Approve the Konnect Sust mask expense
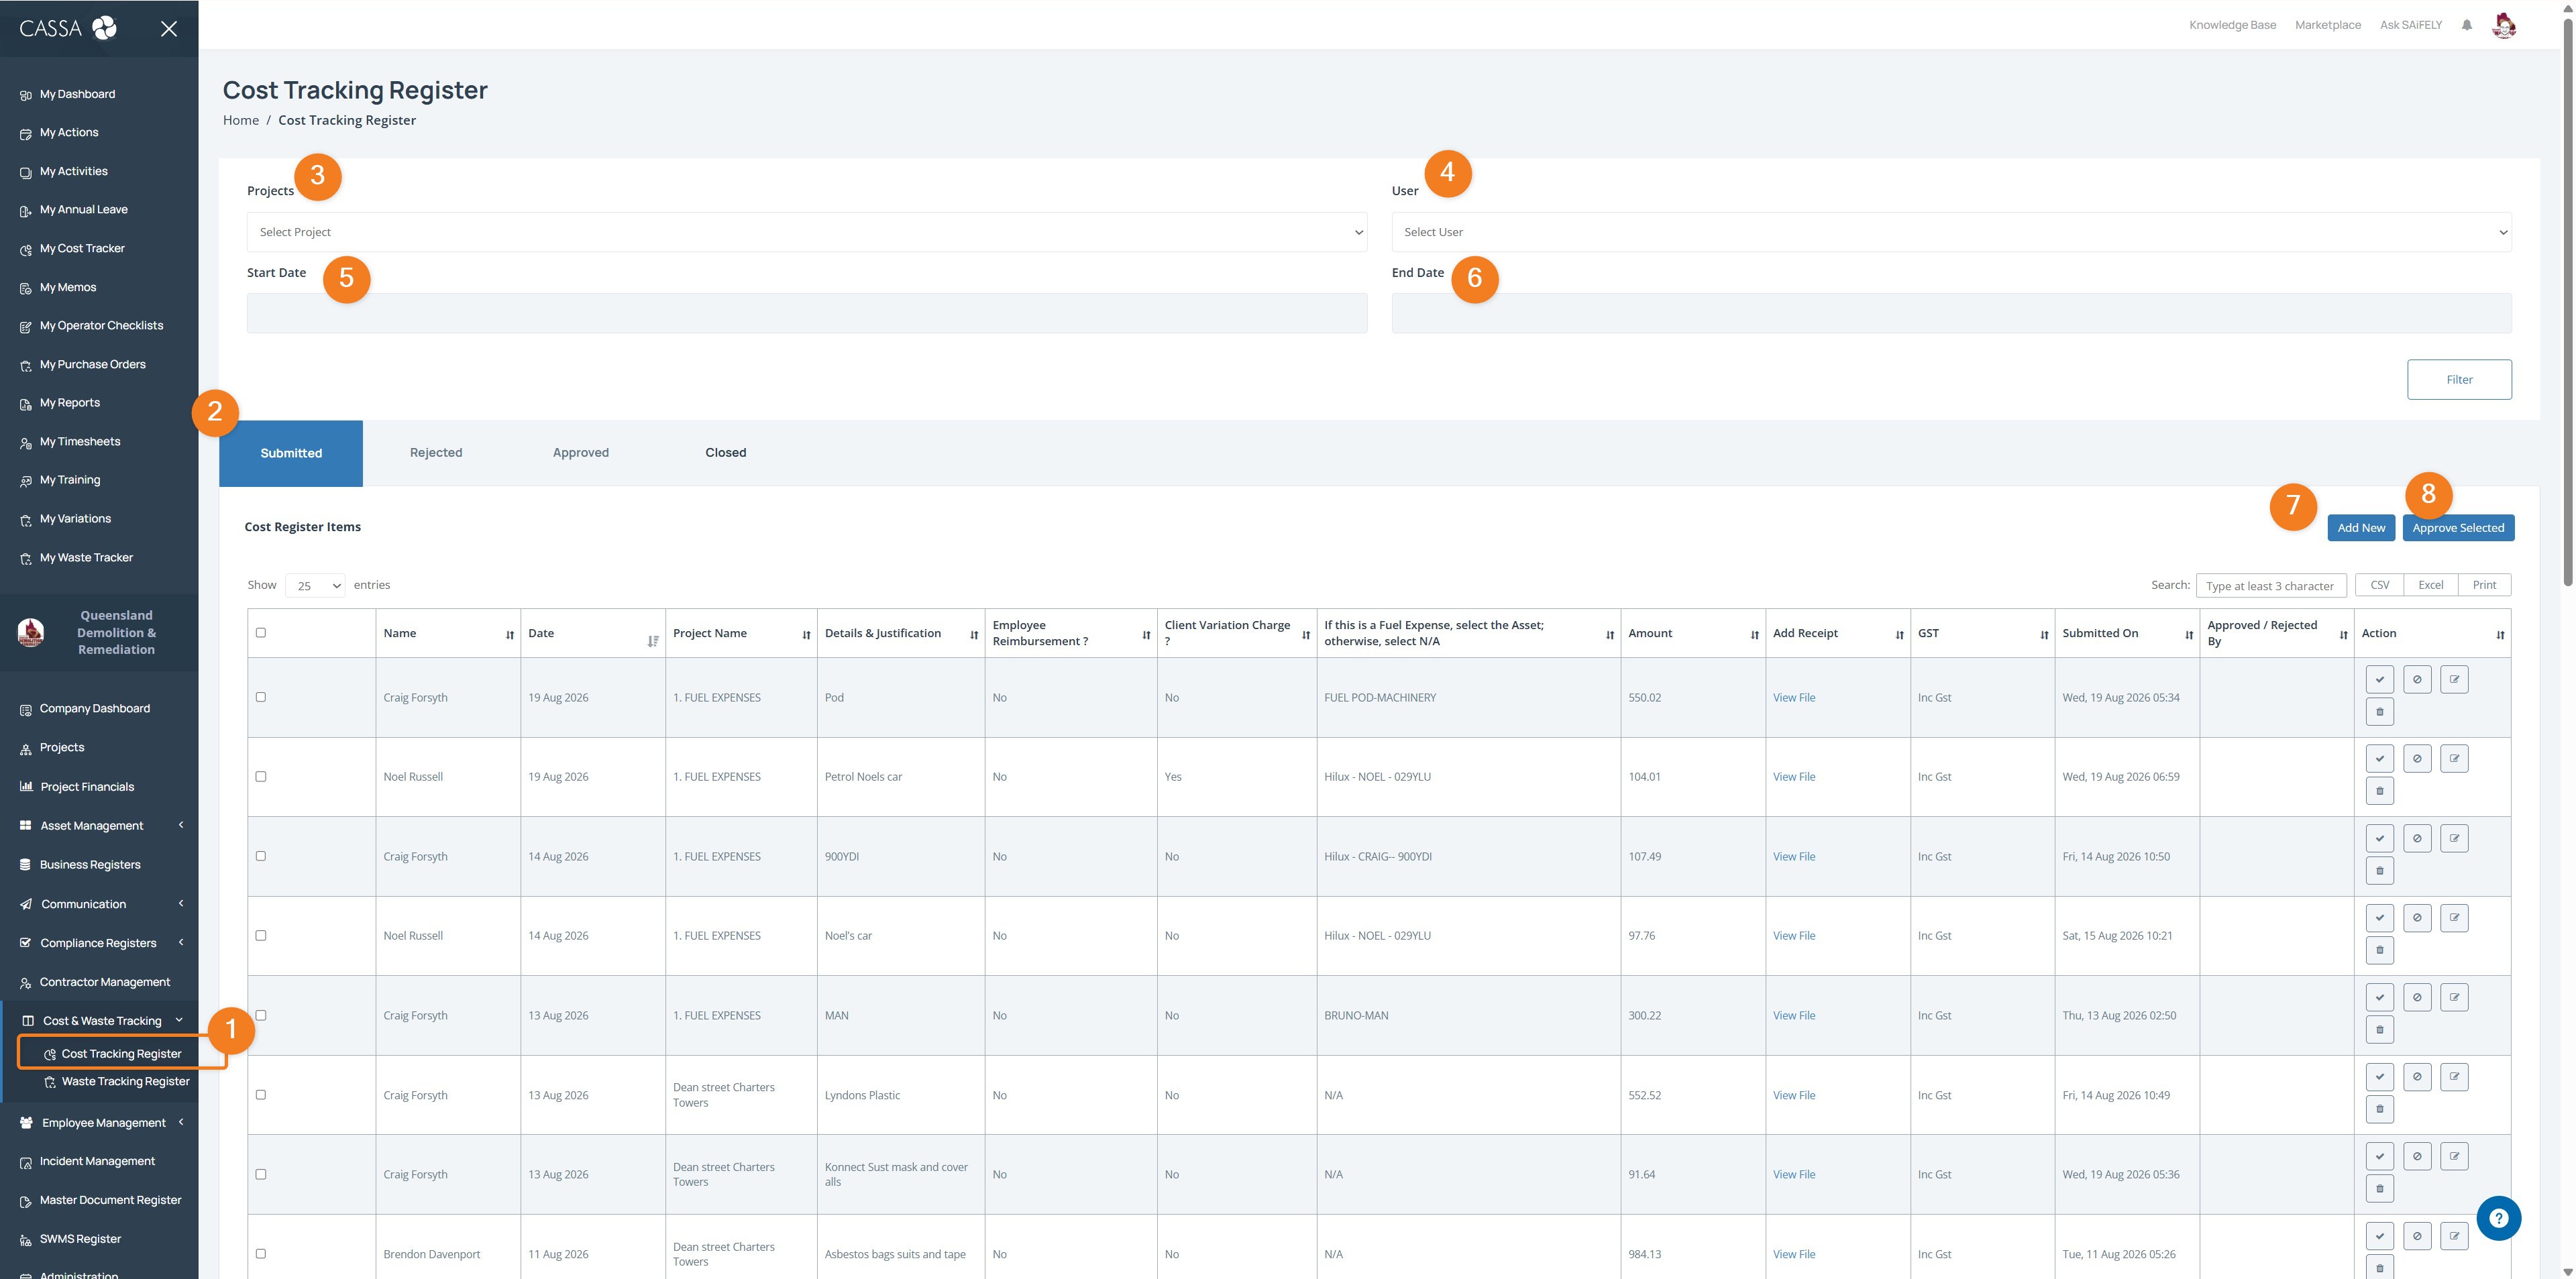Screen dimensions: 2576x1279 (x=2380, y=1157)
